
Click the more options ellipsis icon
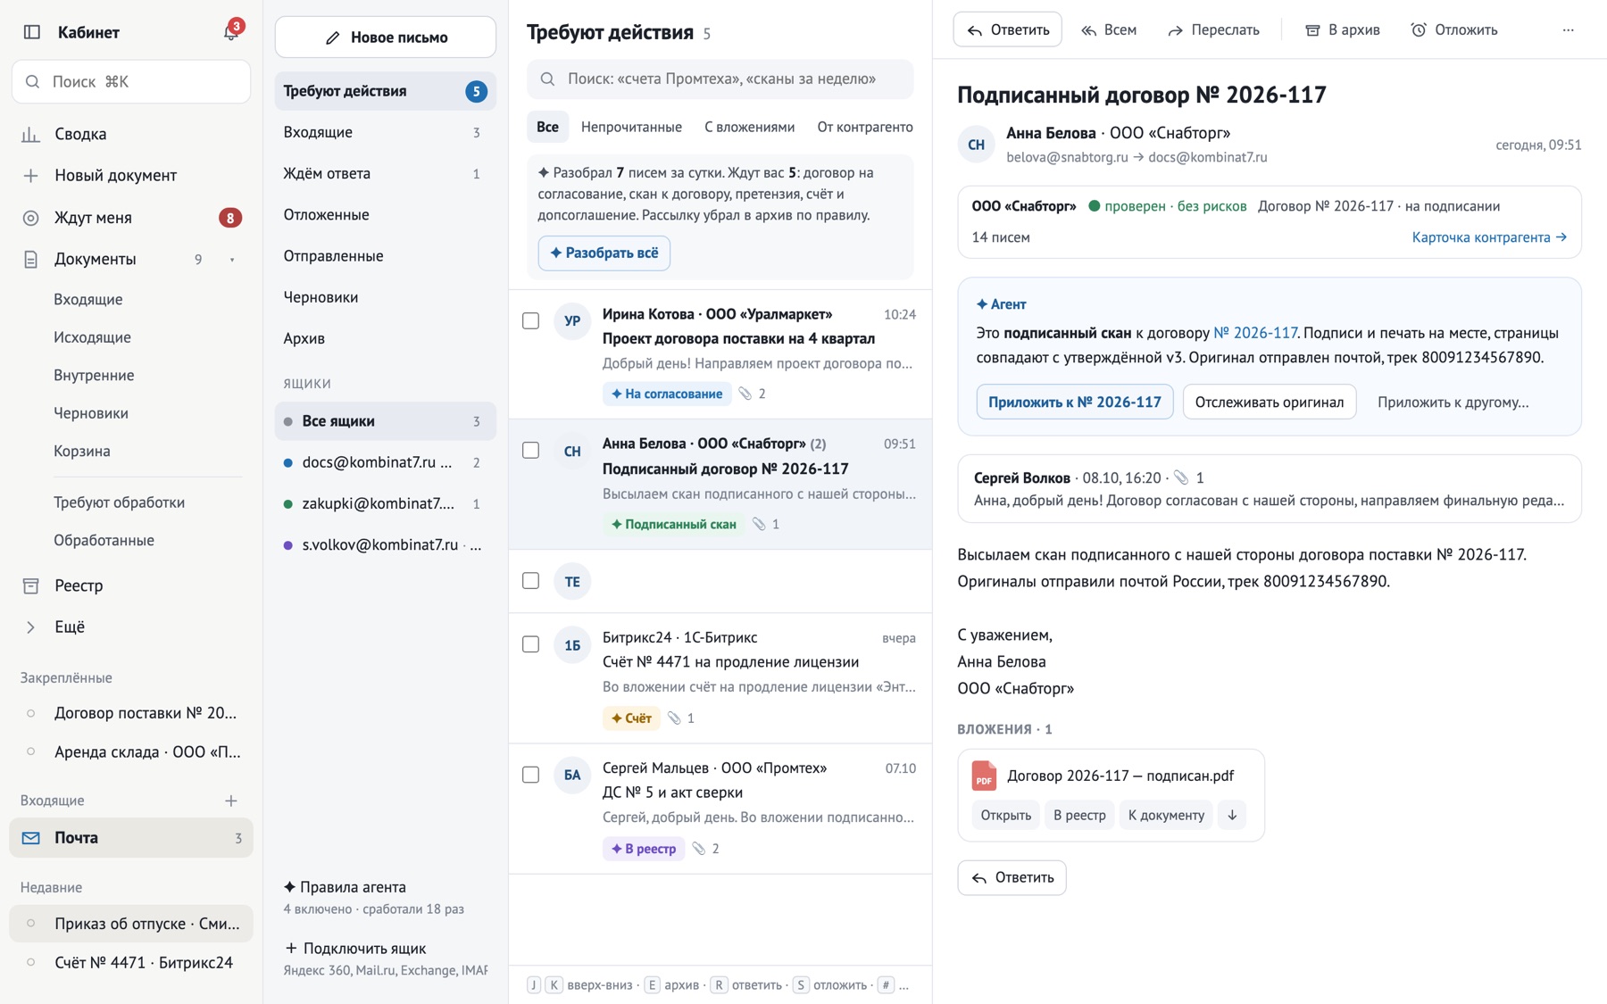point(1568,30)
